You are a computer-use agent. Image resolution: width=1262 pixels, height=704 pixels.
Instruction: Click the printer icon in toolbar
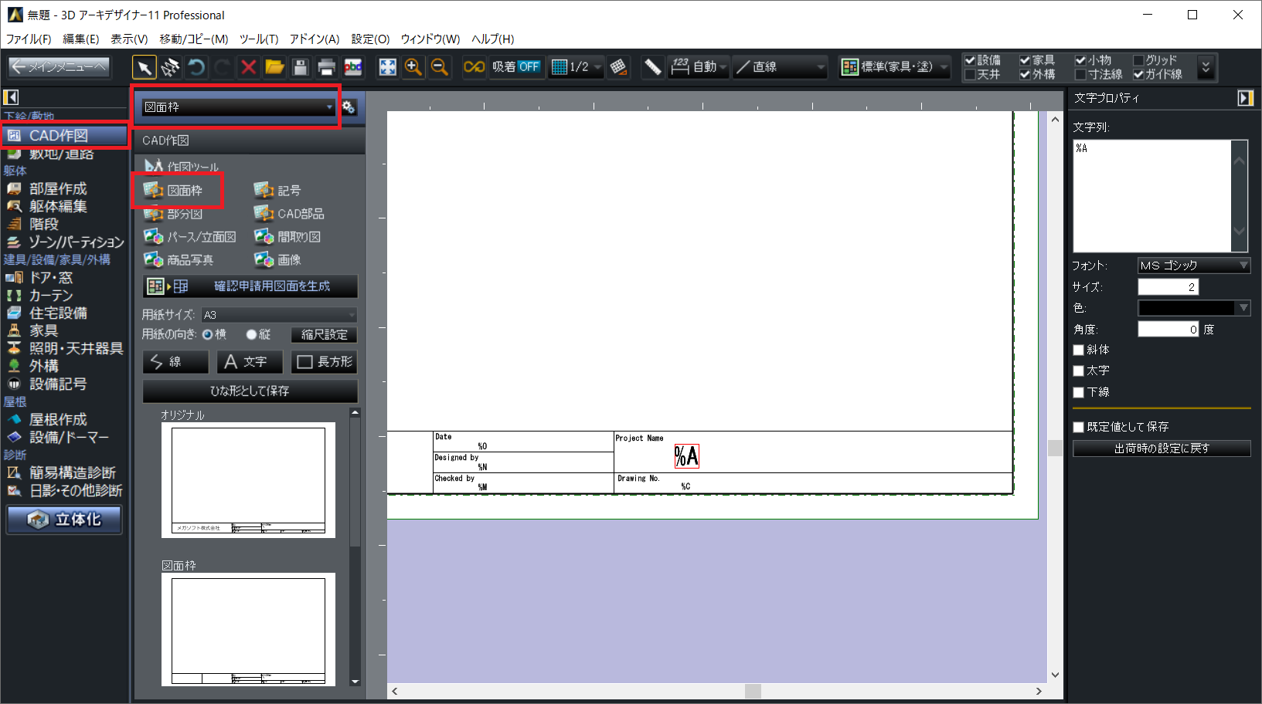tap(326, 67)
